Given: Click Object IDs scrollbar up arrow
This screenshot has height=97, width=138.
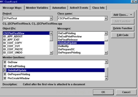Looking at the screenshot, I should [51, 33].
